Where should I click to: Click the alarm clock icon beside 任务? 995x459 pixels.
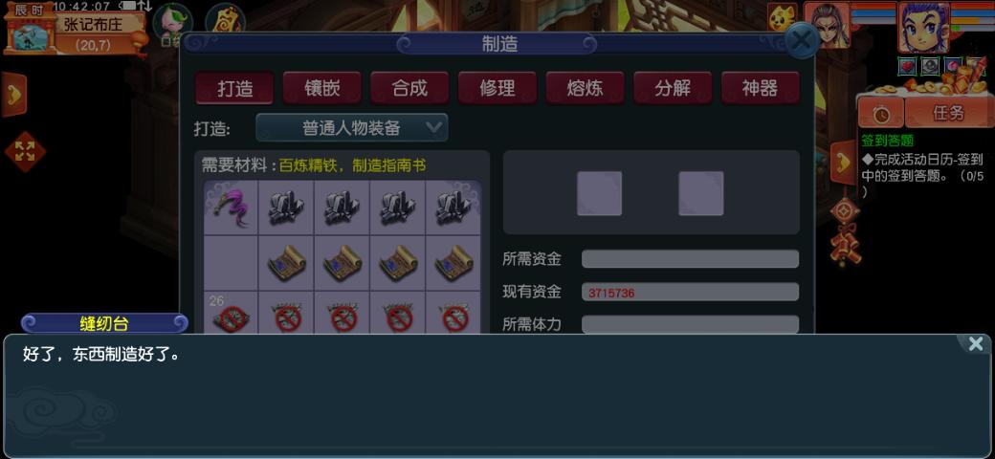tap(880, 114)
